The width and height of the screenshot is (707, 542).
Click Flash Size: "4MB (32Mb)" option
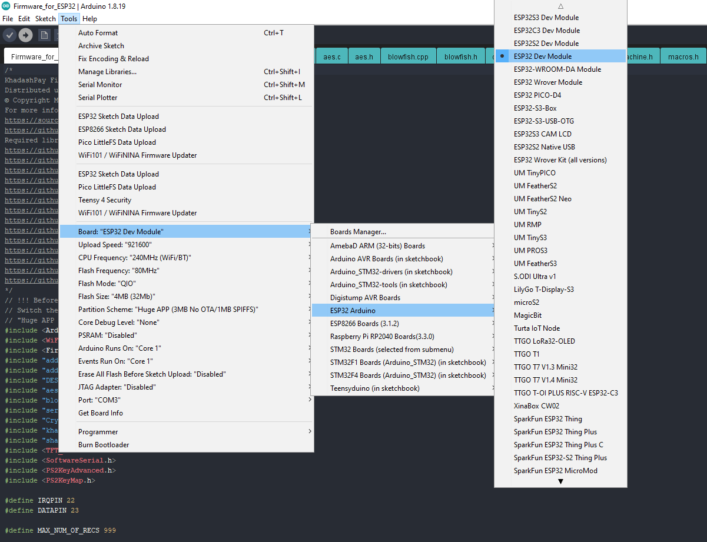point(187,297)
